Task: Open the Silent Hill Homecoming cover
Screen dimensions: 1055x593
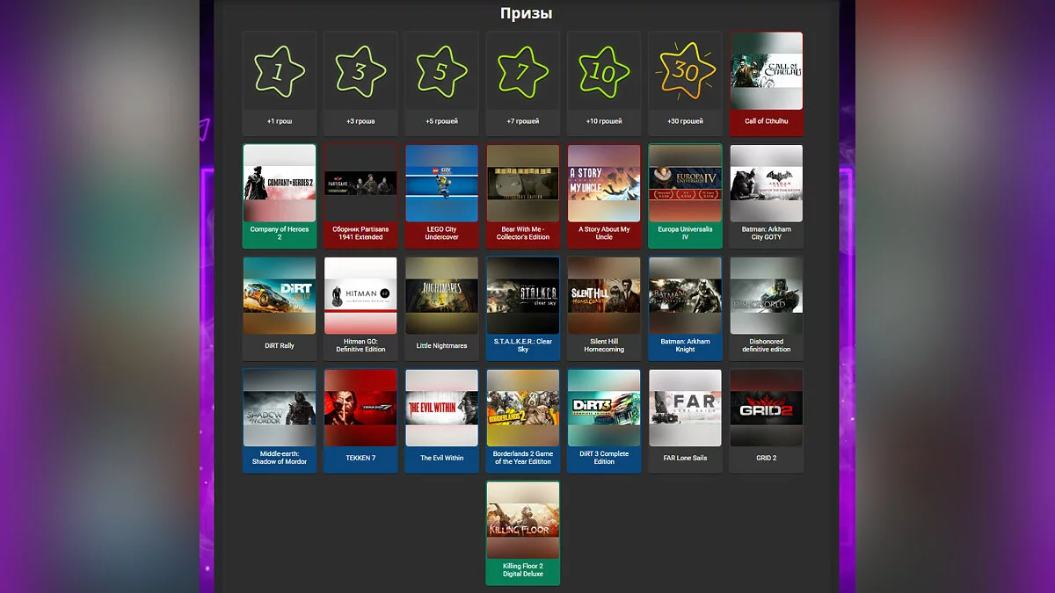Action: tap(604, 295)
